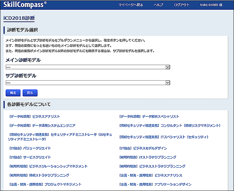Image resolution: width=234 pixels, height=191 pixels.
Task: Open 【データ利活用】データ活用システムエンジニア link
Action: tap(42, 126)
